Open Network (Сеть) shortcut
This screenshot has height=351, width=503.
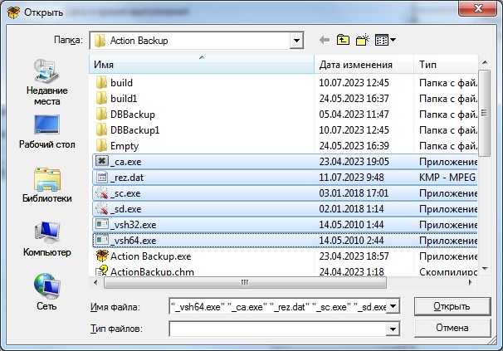pyautogui.click(x=46, y=292)
